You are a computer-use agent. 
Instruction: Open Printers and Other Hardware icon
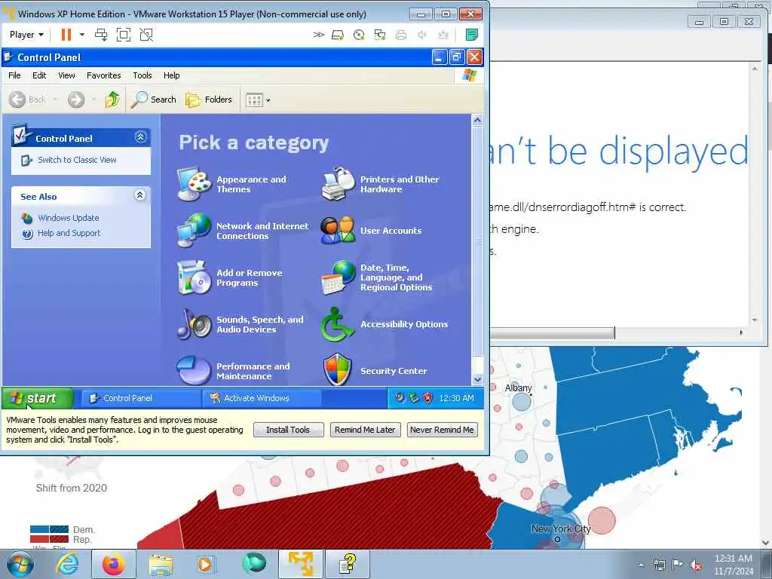338,184
